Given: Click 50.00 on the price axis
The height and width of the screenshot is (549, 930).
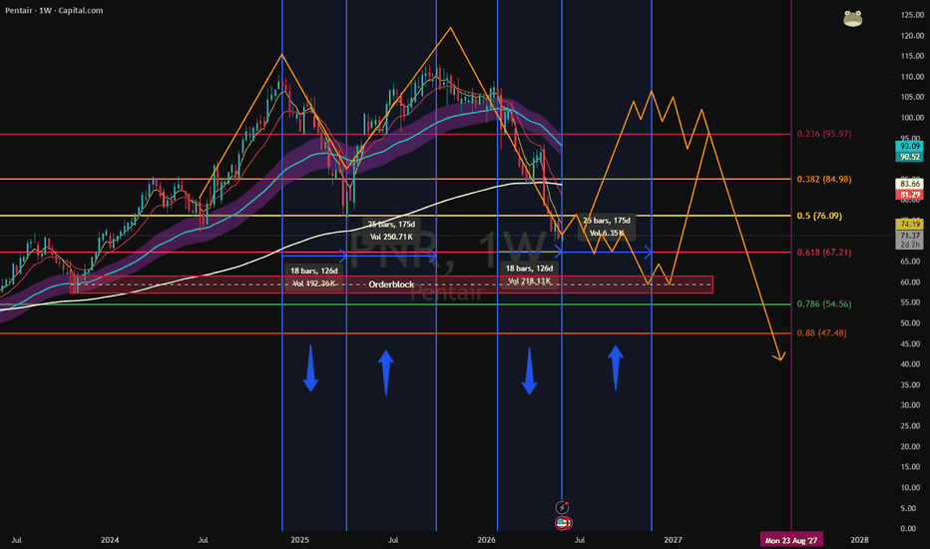Looking at the screenshot, I should [x=912, y=322].
